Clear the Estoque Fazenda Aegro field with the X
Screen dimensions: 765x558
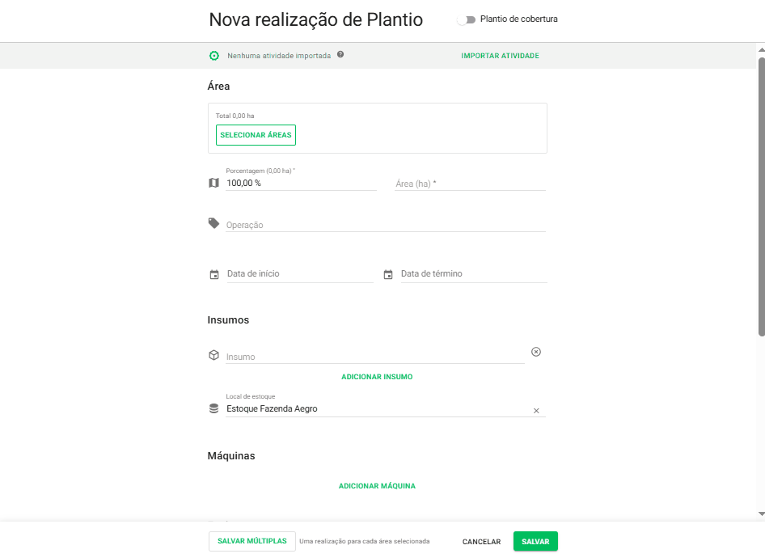tap(535, 411)
